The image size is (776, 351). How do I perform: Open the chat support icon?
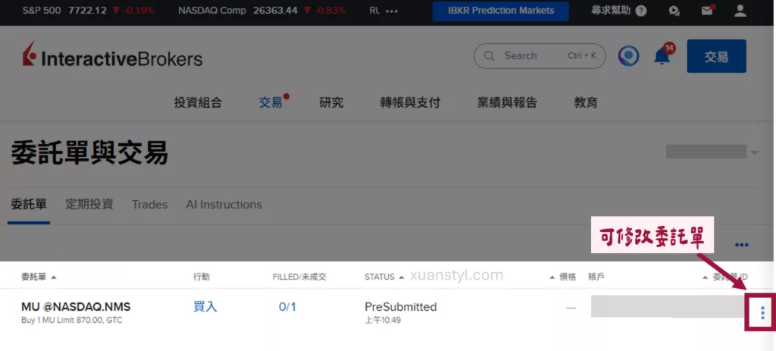[674, 11]
